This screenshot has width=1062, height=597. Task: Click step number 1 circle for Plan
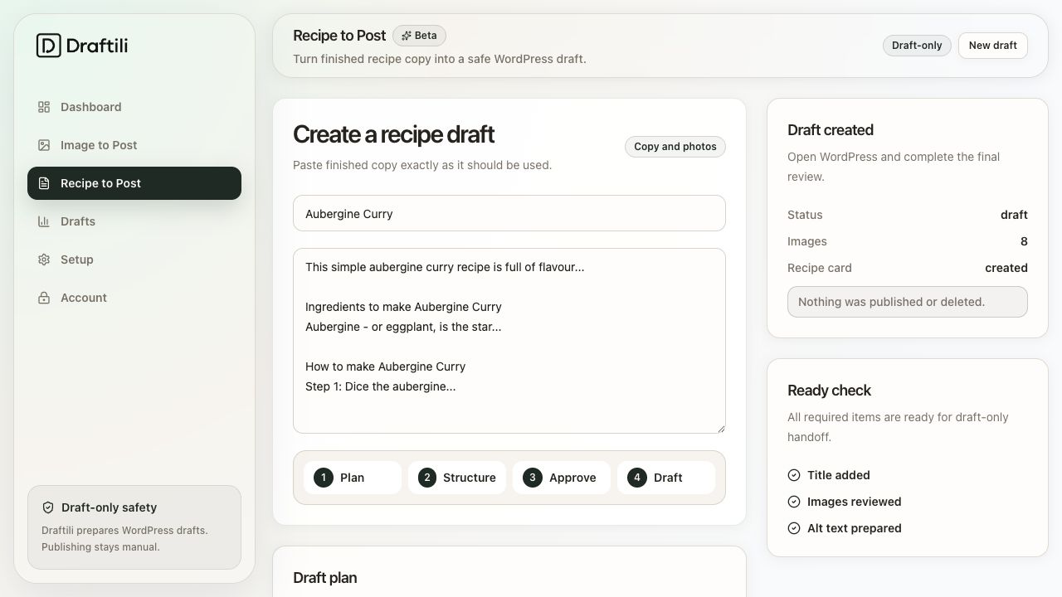[x=324, y=478]
